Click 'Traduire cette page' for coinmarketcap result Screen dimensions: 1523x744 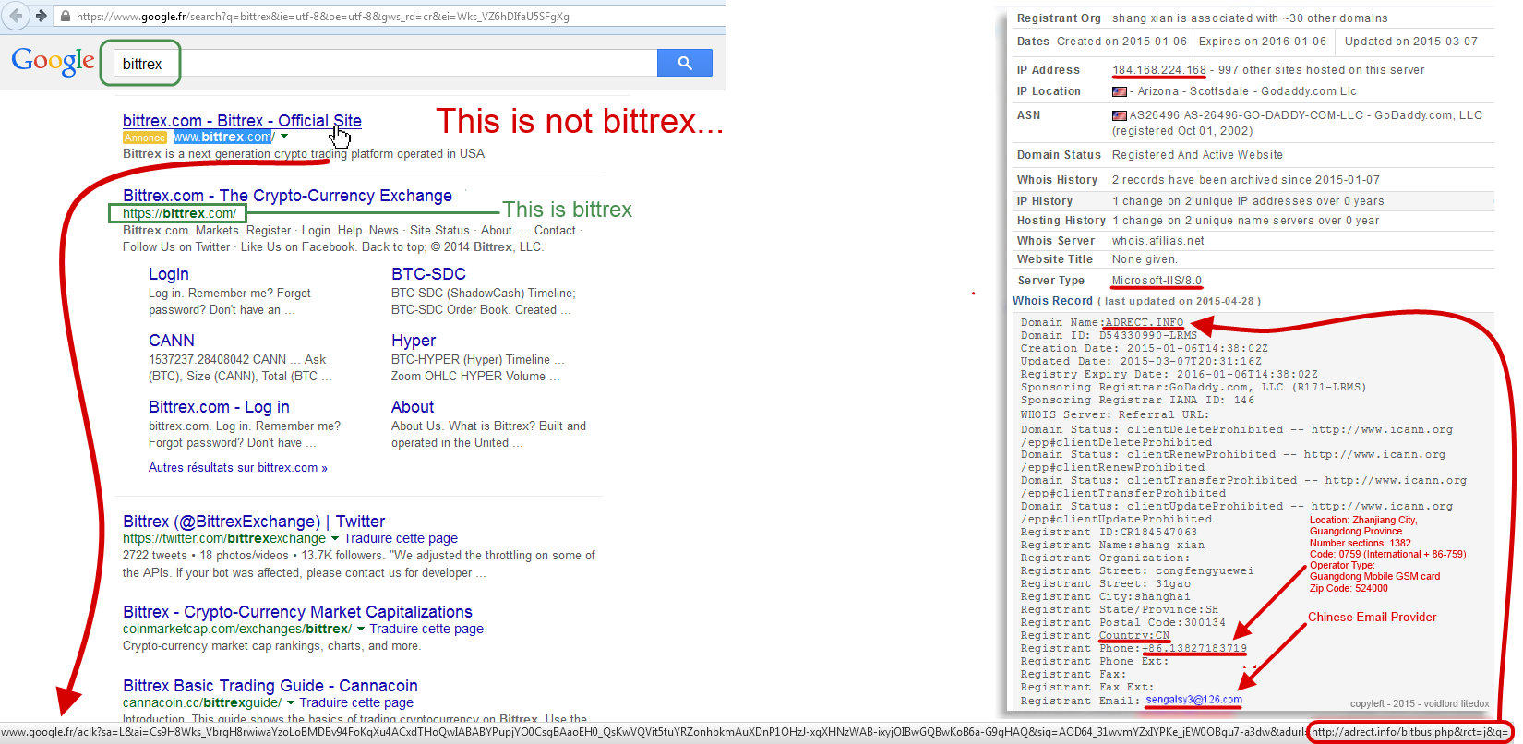[426, 629]
